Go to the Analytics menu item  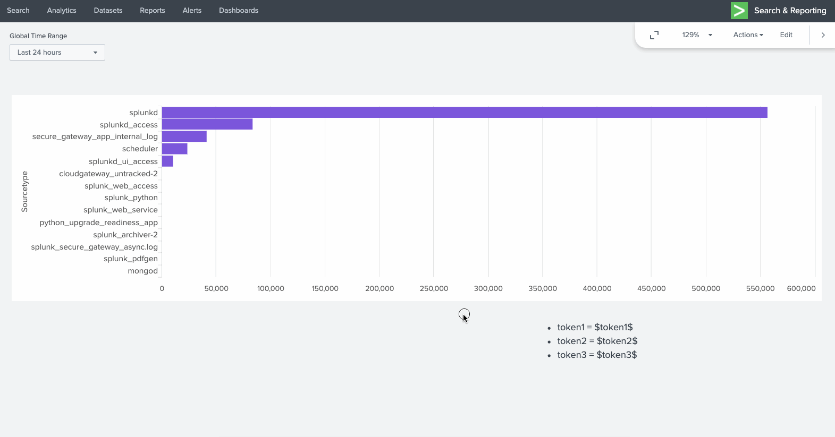click(x=62, y=11)
